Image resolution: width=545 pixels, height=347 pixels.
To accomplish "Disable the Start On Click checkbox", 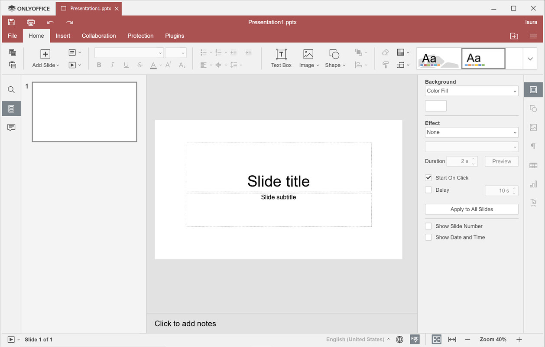I will tap(428, 178).
